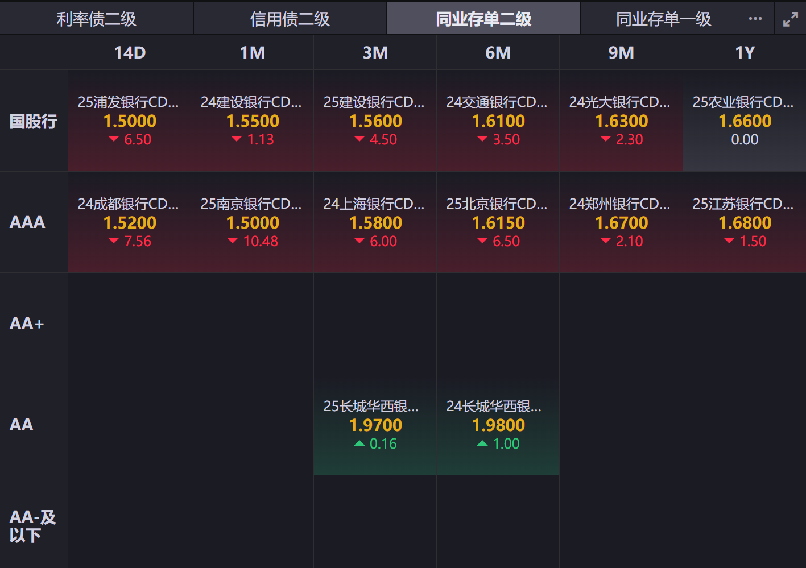Click the 2.30 decline value
The width and height of the screenshot is (806, 568).
pyautogui.click(x=629, y=139)
